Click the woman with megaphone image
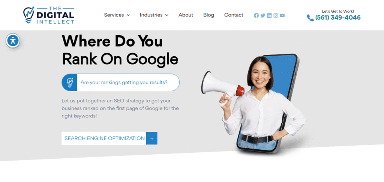 pos(254,104)
